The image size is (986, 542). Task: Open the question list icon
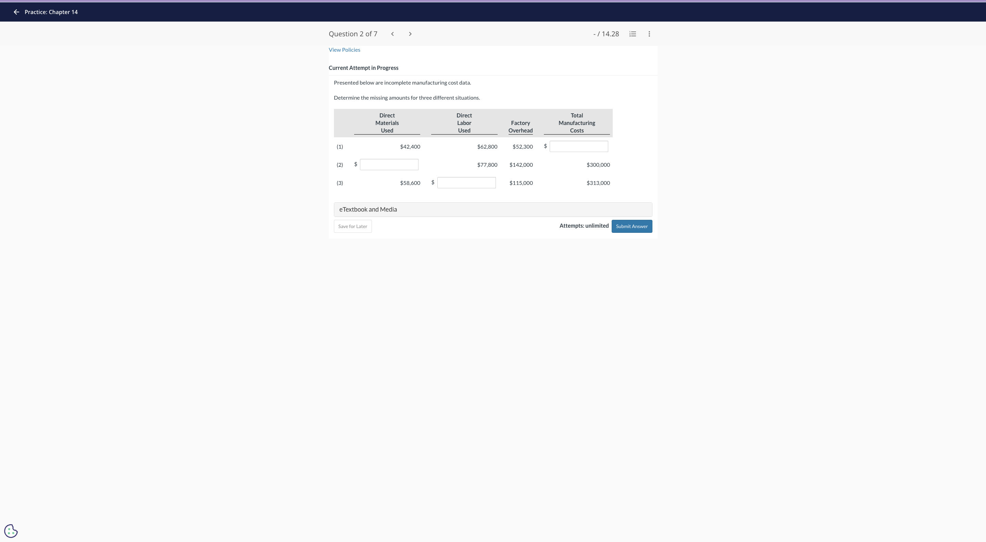(x=633, y=34)
